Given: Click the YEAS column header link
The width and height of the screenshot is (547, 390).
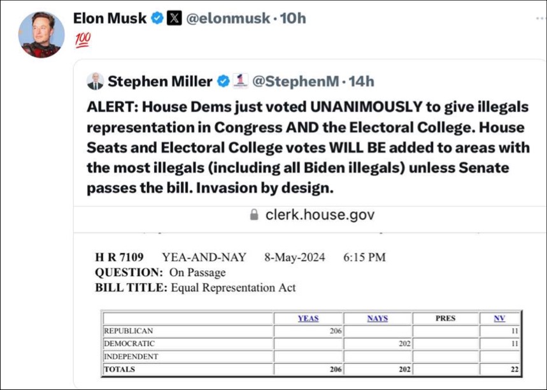Looking at the screenshot, I should pos(308,319).
